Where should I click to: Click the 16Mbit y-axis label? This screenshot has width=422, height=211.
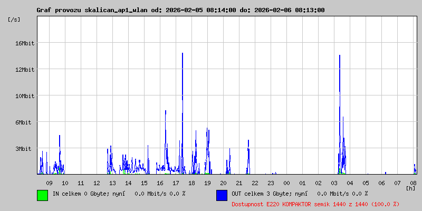[x=24, y=43]
